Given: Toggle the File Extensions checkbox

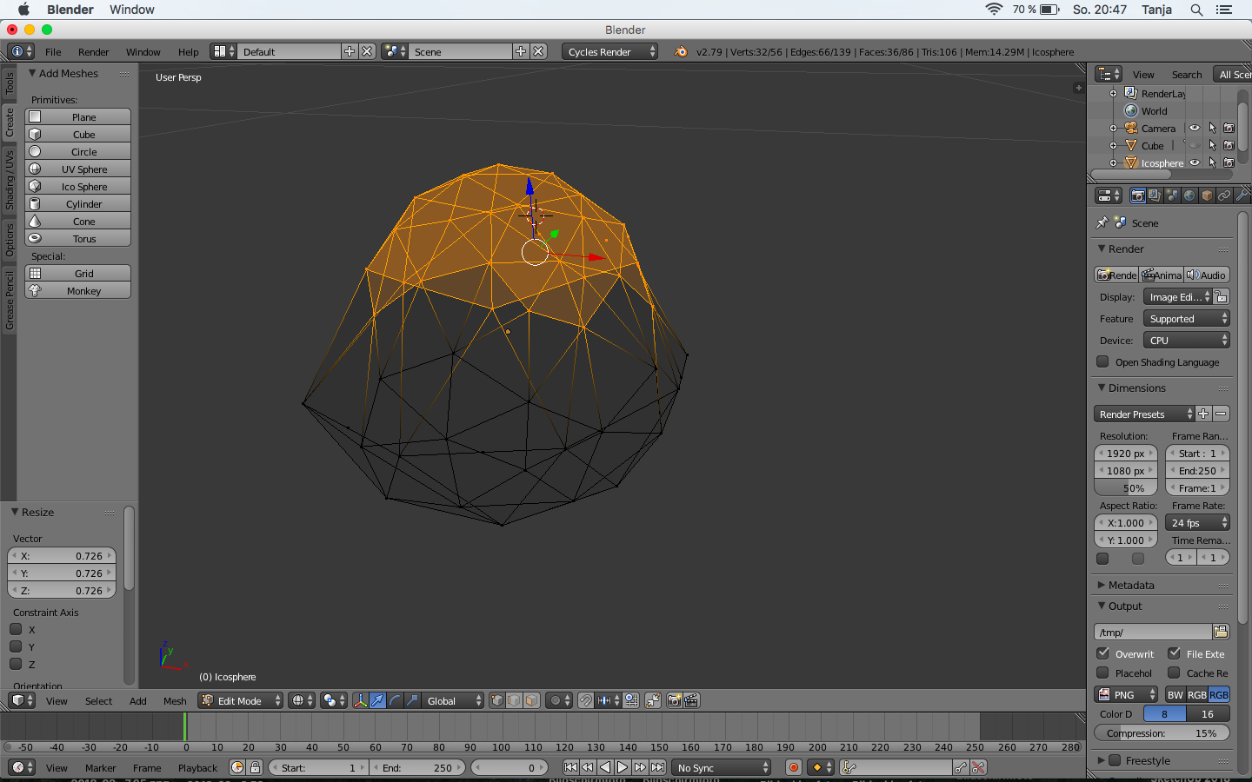Looking at the screenshot, I should pyautogui.click(x=1174, y=653).
